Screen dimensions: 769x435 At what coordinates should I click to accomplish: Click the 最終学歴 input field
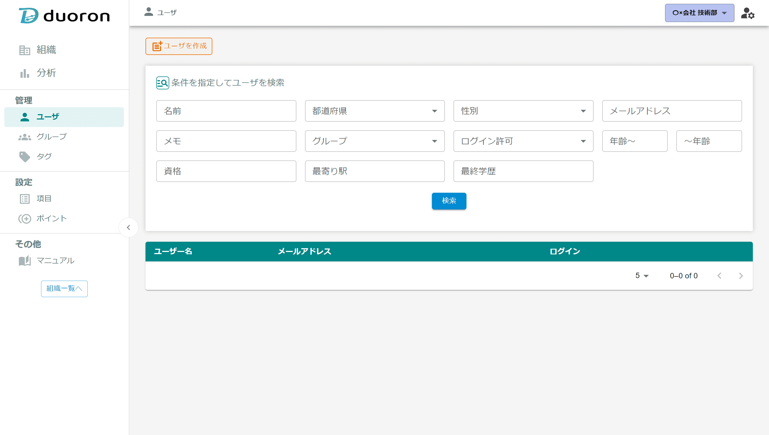[523, 171]
